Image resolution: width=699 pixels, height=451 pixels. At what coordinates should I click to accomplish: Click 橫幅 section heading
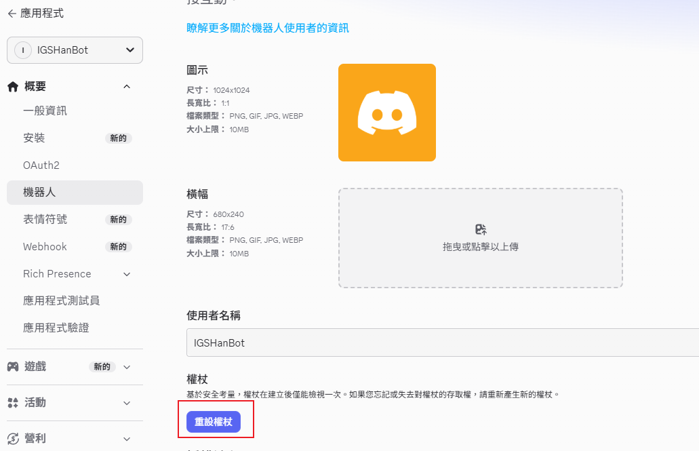click(197, 194)
